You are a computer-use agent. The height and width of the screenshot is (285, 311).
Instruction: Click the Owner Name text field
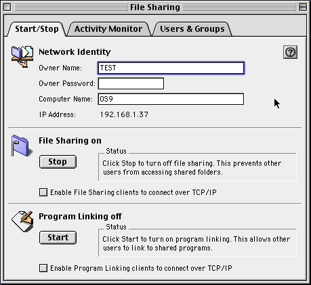tap(171, 68)
